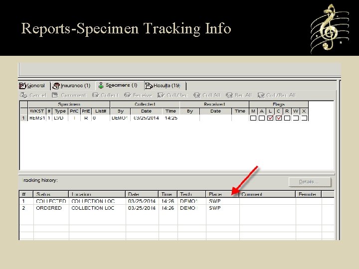The width and height of the screenshot is (359, 269).
Task: Click collected date 03/25/2014 in specimen row
Action: (x=146, y=118)
